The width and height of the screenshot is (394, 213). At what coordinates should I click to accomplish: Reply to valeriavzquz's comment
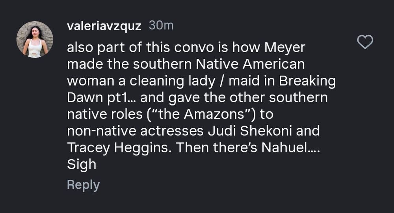[x=83, y=185]
